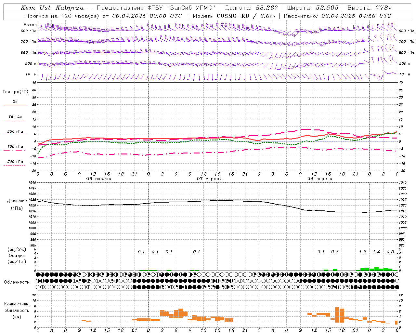Click the tallest green precipitation bar
The width and height of the screenshot is (416, 333).
376,269
